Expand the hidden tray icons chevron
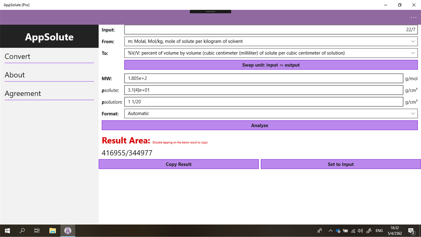 point(330,231)
